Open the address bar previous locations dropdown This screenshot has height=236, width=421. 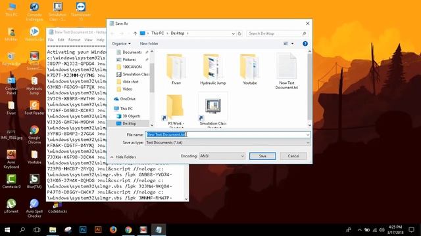pyautogui.click(x=233, y=33)
